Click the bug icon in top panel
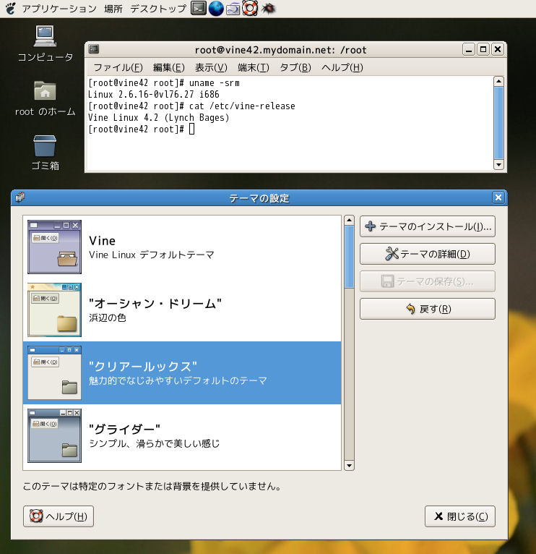This screenshot has height=554, width=536. click(268, 9)
